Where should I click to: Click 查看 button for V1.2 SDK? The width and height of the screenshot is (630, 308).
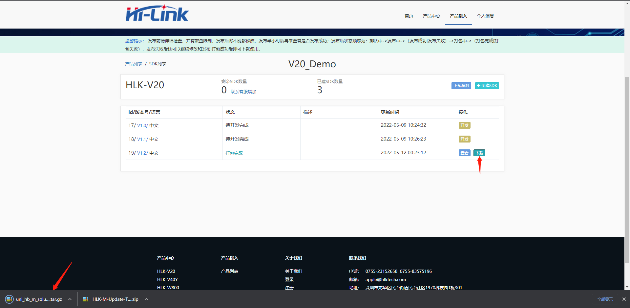tap(464, 153)
